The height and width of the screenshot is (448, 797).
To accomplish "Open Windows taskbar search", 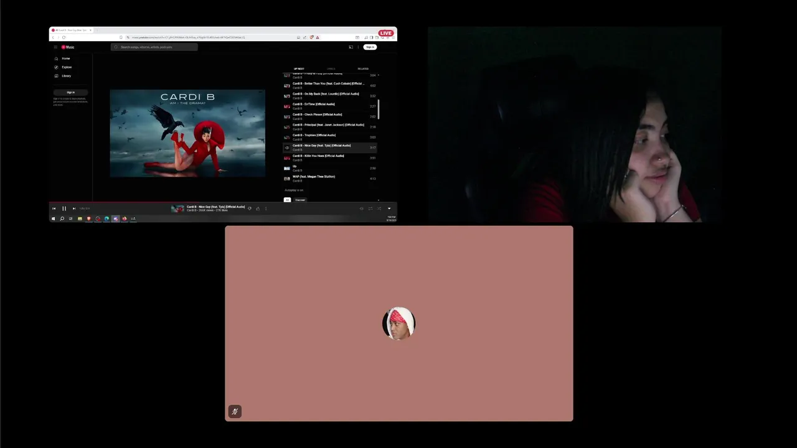I will 62,218.
